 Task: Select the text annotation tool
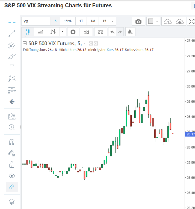(12, 67)
